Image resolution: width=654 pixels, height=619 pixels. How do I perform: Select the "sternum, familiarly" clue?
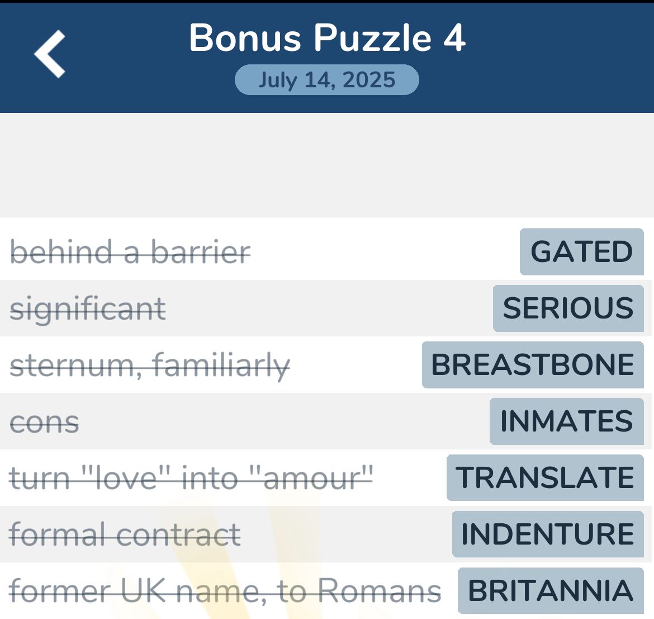[x=150, y=365]
